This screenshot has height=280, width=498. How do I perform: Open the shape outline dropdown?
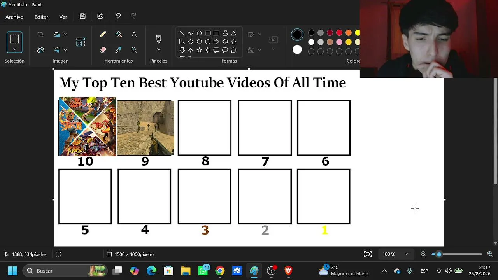(x=260, y=35)
